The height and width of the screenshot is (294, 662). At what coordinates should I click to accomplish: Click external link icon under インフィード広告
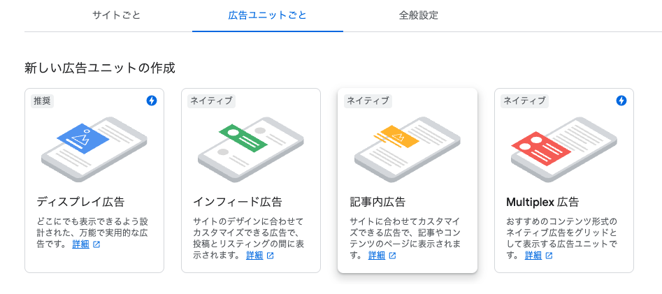coord(271,256)
